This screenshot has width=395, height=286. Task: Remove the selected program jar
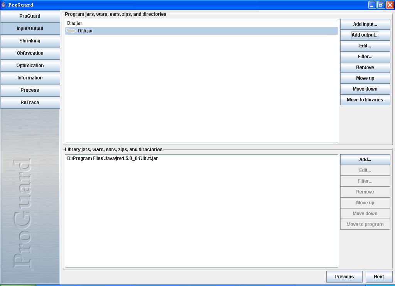point(365,67)
